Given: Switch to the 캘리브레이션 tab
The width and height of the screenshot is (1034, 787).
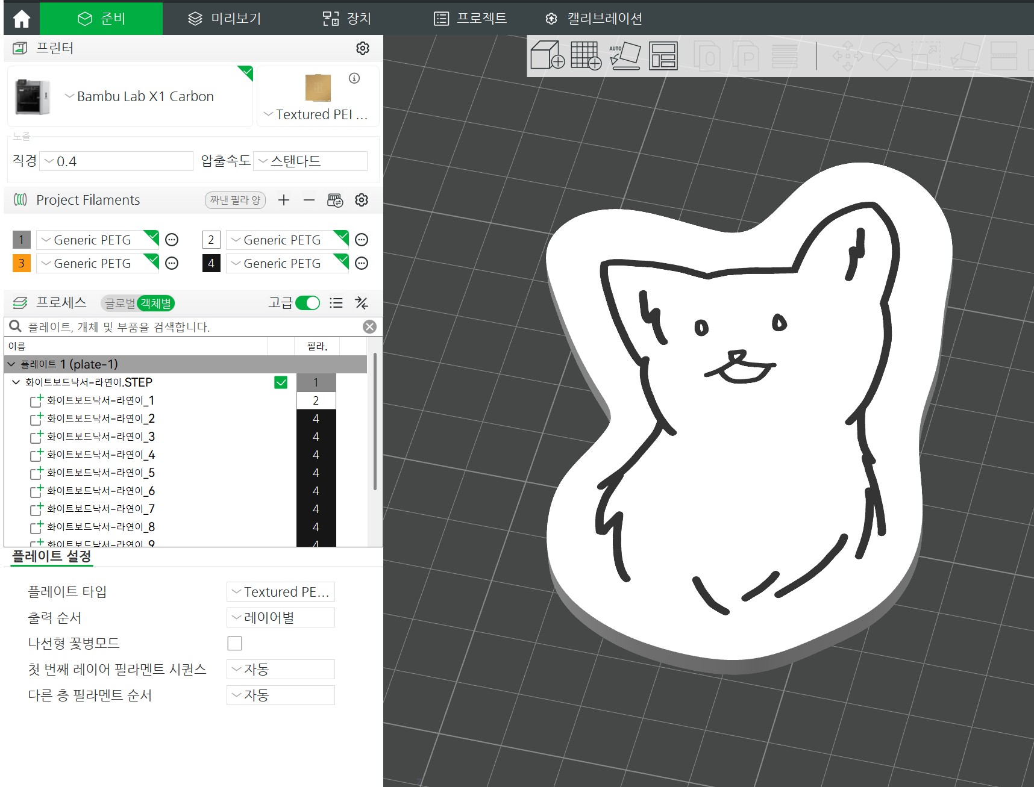Looking at the screenshot, I should click(594, 19).
